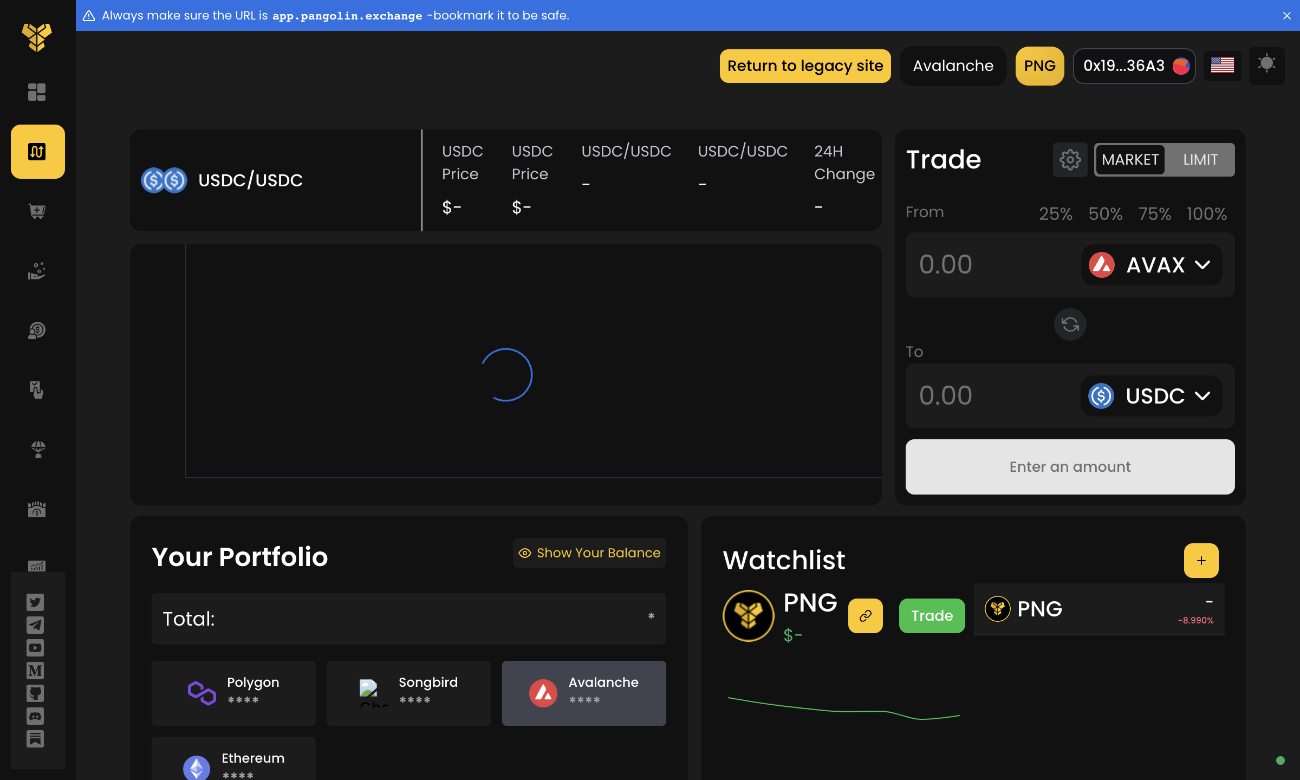This screenshot has height=780, width=1300.
Task: Click the large PNG token logo
Action: [x=749, y=616]
